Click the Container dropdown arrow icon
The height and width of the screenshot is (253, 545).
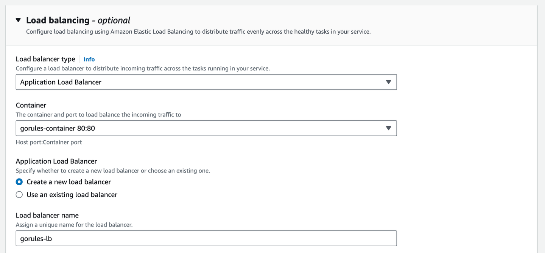pos(388,128)
